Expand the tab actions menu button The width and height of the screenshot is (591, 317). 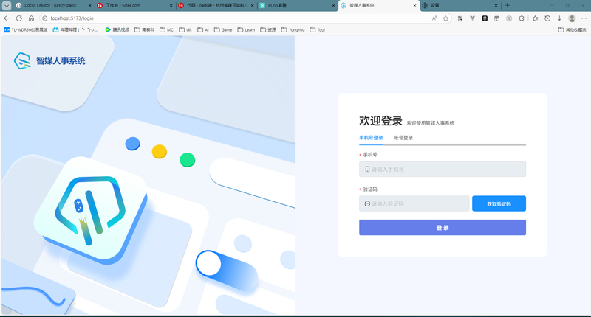coord(7,5)
